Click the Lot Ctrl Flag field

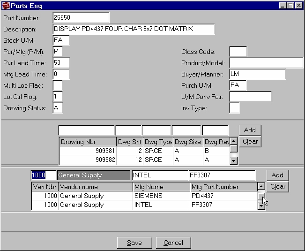(x=58, y=97)
